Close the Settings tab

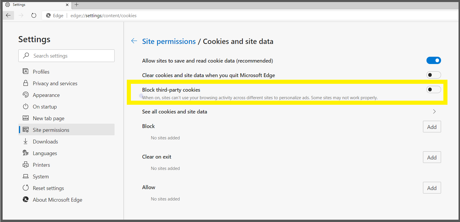pyautogui.click(x=67, y=5)
